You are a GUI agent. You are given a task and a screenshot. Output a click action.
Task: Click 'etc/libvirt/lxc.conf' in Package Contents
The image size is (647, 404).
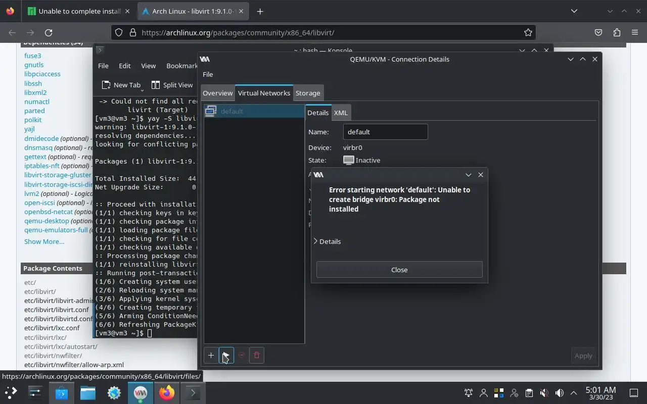(x=52, y=328)
